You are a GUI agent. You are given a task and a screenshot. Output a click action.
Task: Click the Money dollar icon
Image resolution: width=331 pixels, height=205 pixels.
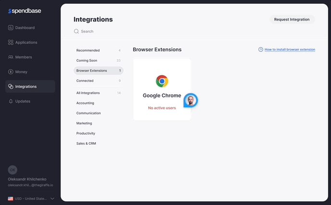(11, 72)
